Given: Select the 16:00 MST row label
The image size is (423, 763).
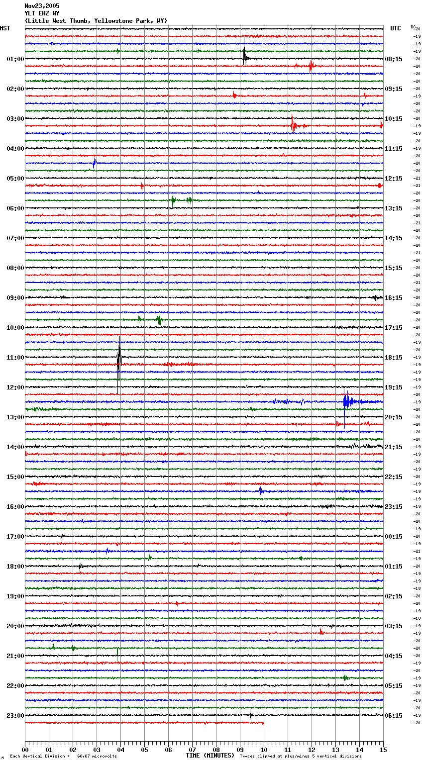Looking at the screenshot, I should click(15, 507).
